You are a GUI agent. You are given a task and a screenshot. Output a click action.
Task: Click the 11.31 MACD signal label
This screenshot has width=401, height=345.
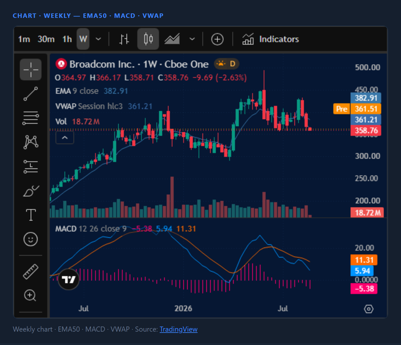pyautogui.click(x=364, y=260)
